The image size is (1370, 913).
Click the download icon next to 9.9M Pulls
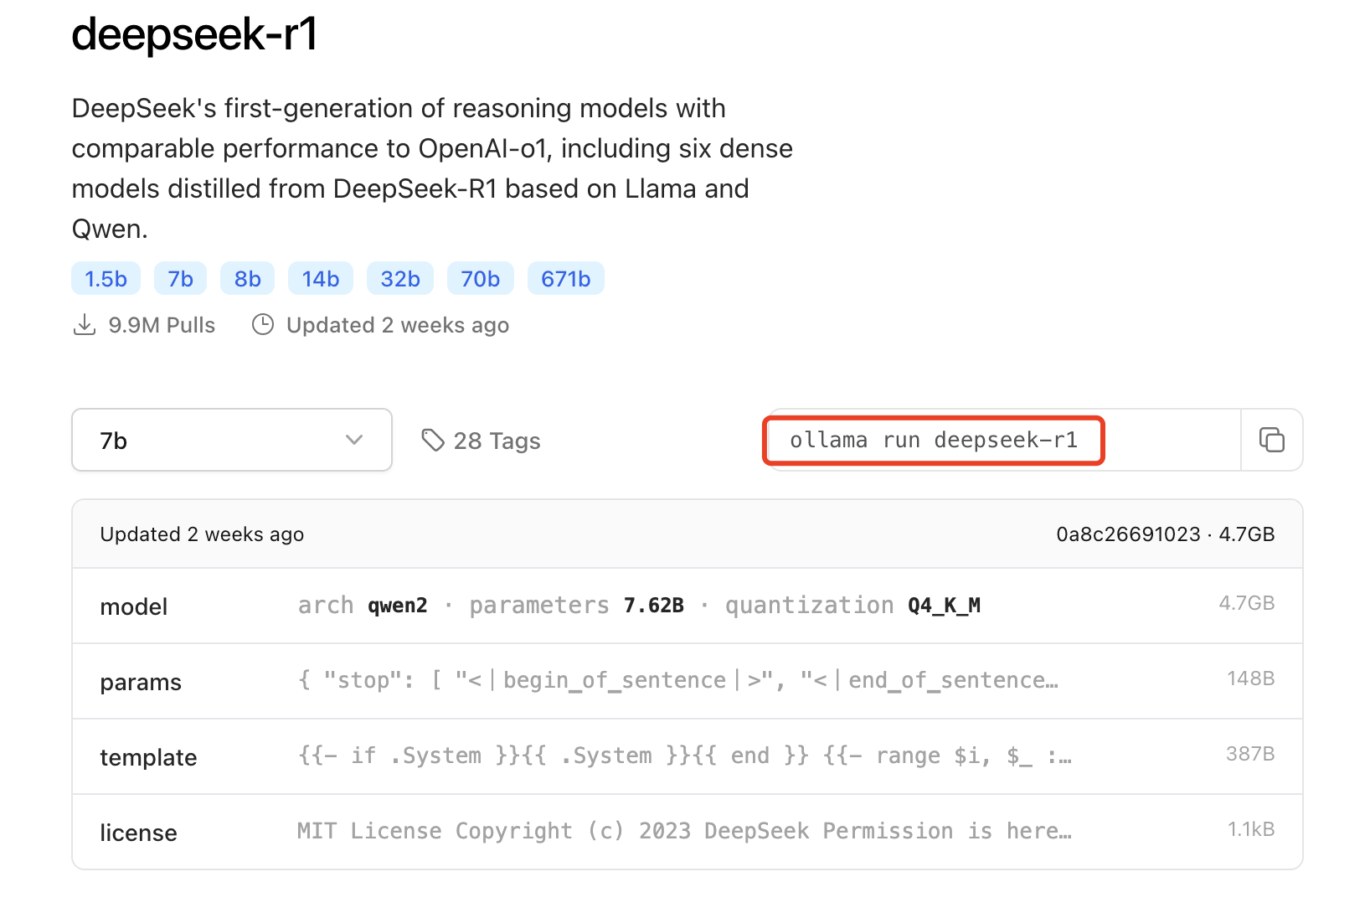pyautogui.click(x=85, y=325)
